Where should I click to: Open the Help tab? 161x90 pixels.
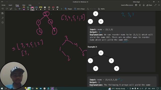[30, 5]
